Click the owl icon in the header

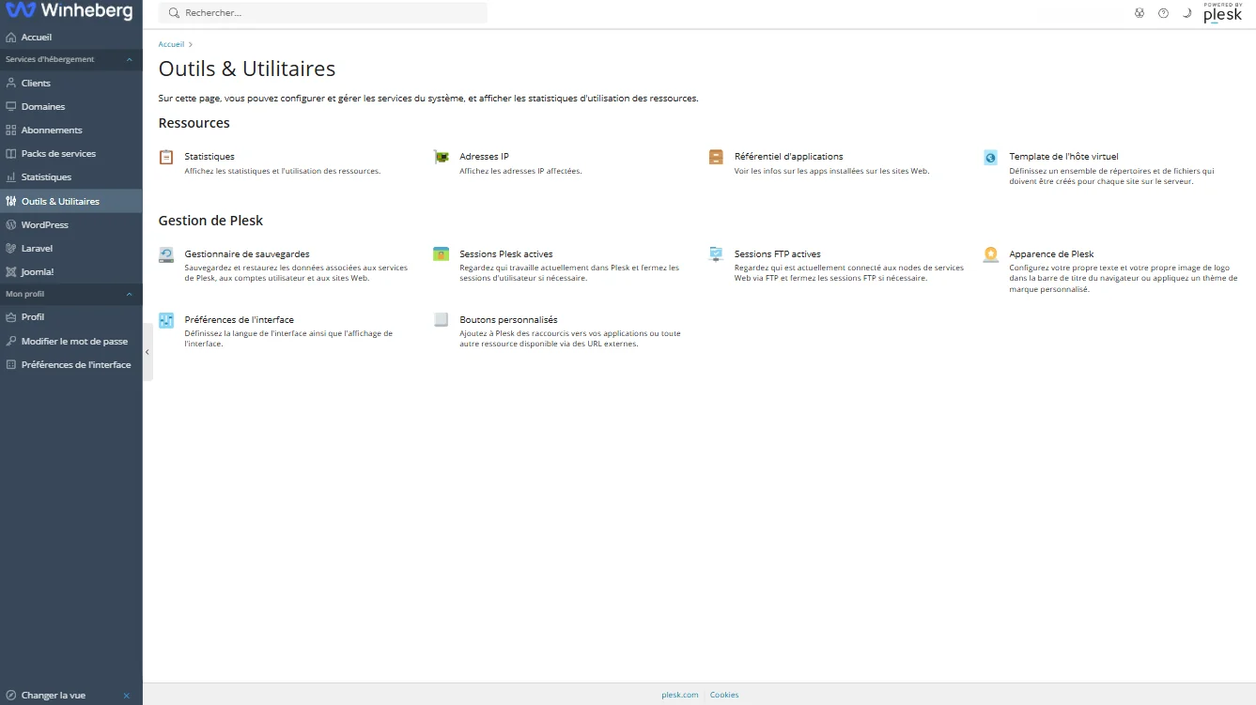[x=1140, y=13]
